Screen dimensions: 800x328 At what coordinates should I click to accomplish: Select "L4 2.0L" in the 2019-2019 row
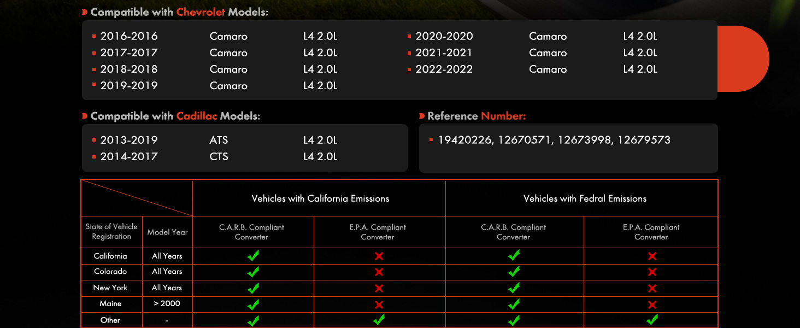[x=320, y=85]
